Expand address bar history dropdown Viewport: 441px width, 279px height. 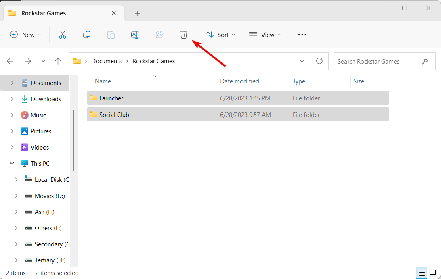tap(302, 61)
